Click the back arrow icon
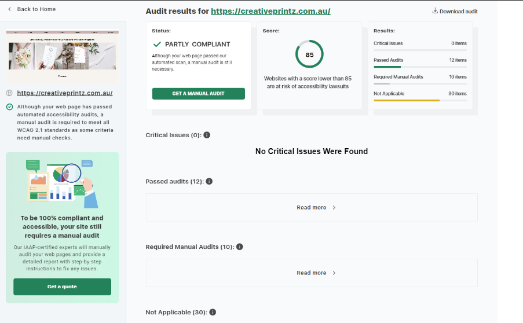Screen dimensions: 523x323 (9, 9)
